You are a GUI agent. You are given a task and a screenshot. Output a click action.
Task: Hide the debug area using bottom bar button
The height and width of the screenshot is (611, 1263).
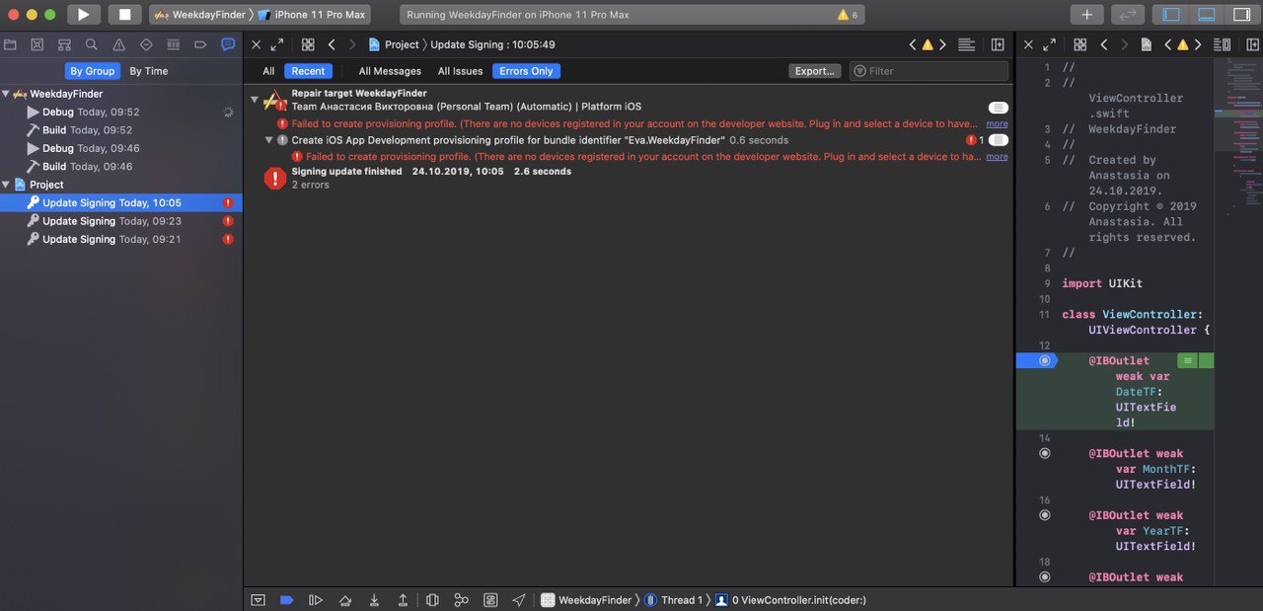[x=258, y=600]
